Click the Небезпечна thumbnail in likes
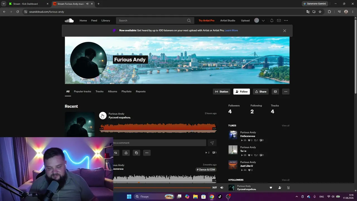The image size is (357, 201). 233,135
